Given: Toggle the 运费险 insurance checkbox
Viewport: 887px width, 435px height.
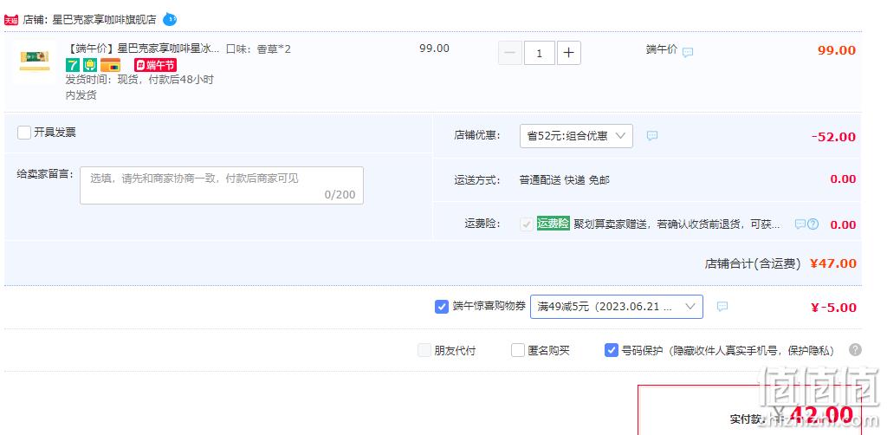Looking at the screenshot, I should [x=526, y=224].
